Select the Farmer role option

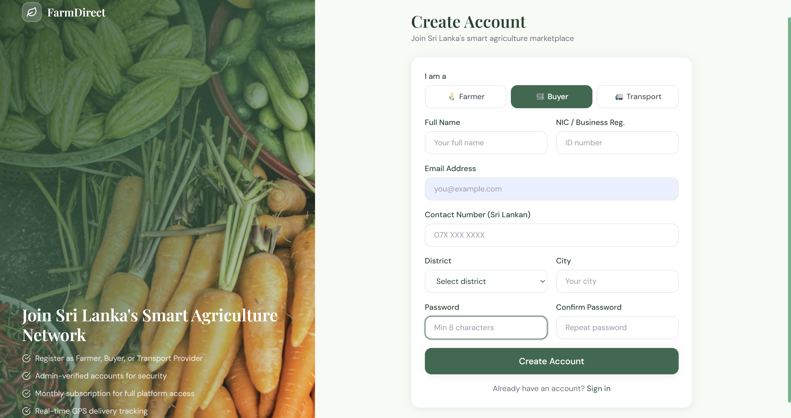pos(466,97)
